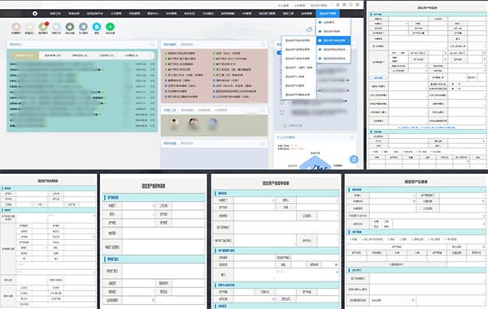Click the blue outlined button in application form
This screenshot has width=488, height=309.
point(378,77)
